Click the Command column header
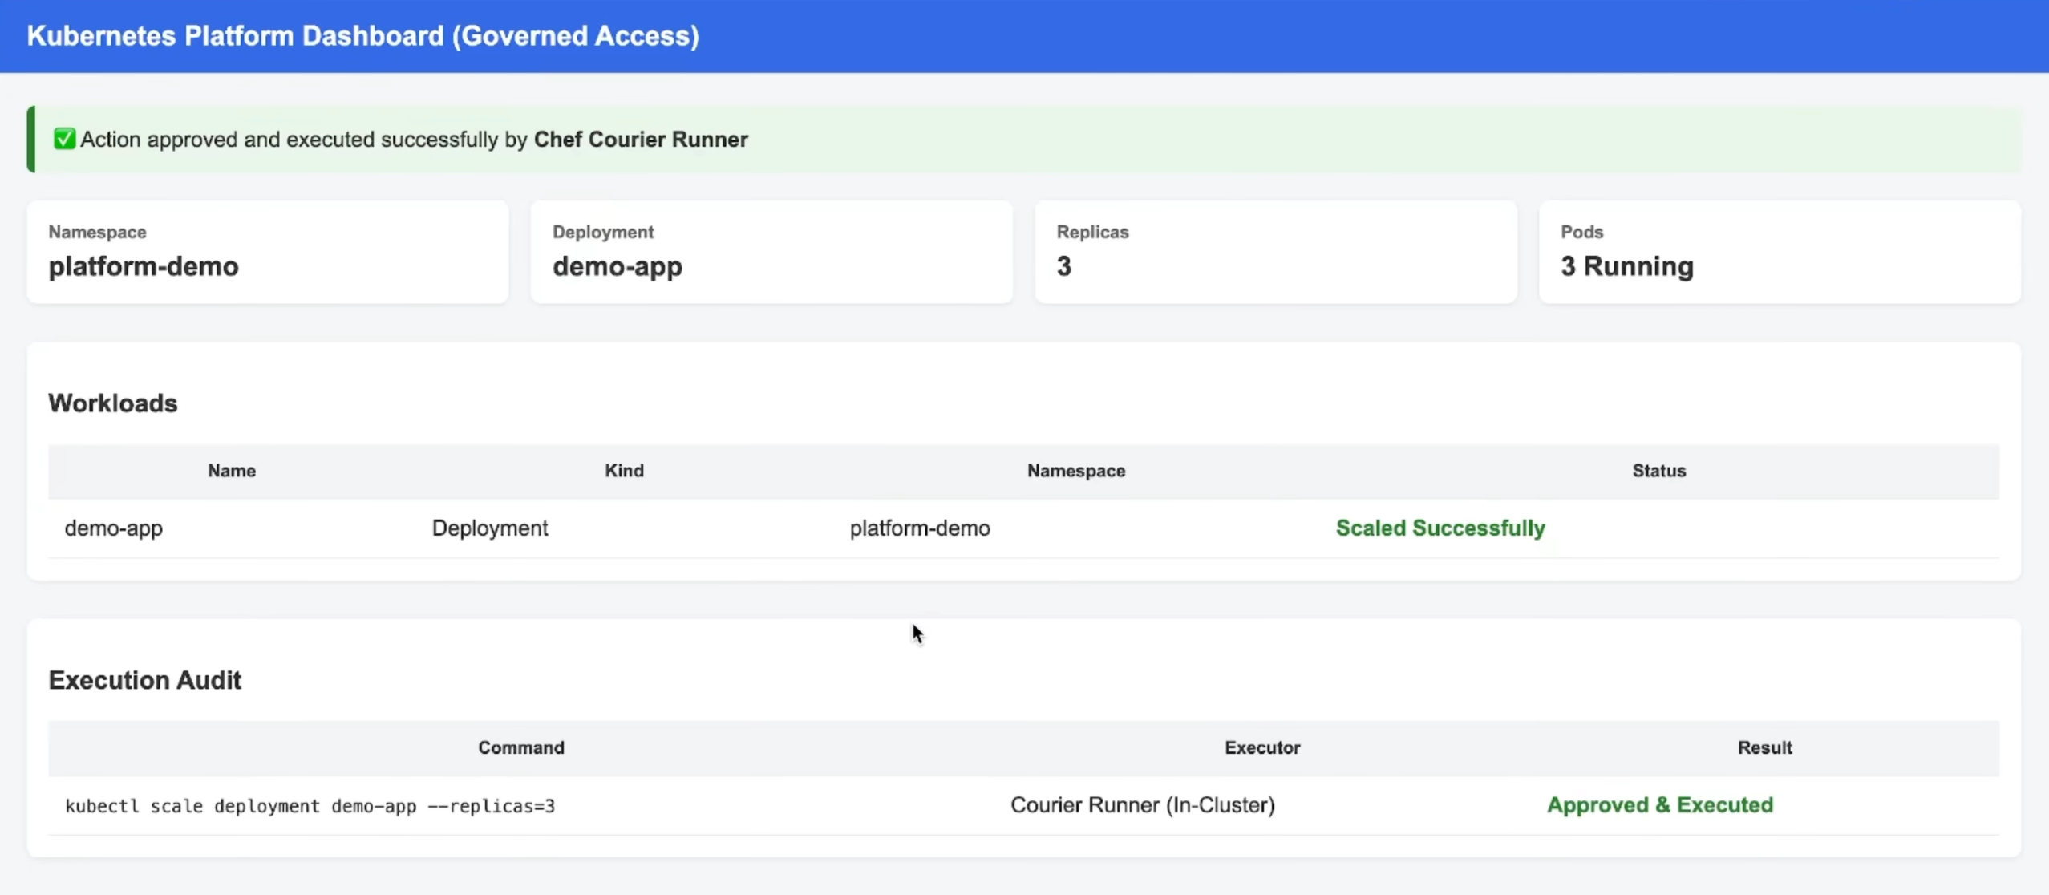Screen dimensions: 2049x895 [x=521, y=747]
